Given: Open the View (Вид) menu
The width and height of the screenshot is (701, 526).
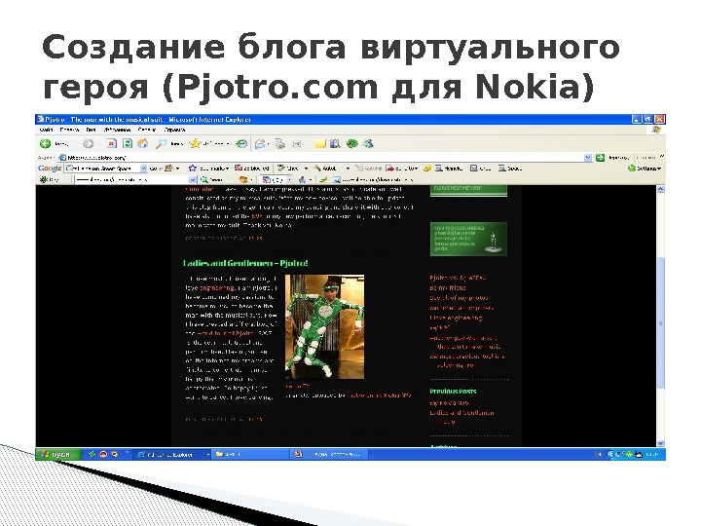Looking at the screenshot, I should [x=92, y=130].
